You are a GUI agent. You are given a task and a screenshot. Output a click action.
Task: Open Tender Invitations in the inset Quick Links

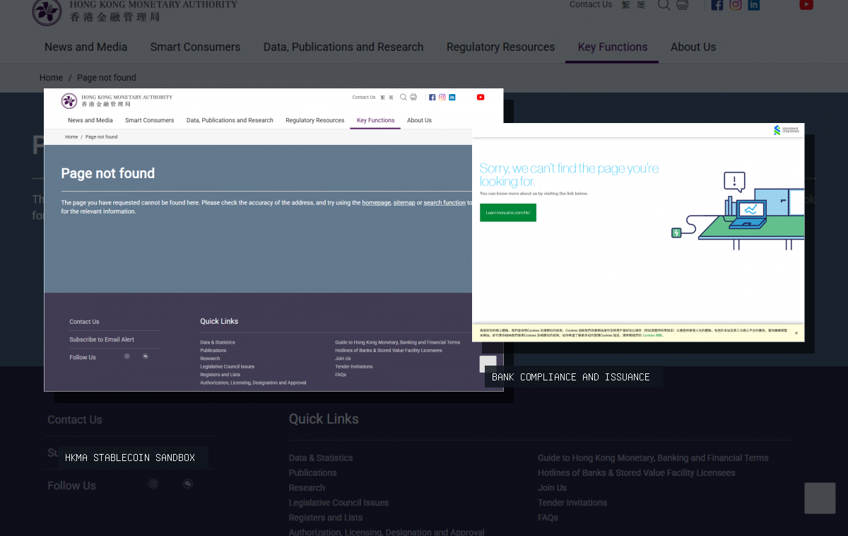point(354,366)
